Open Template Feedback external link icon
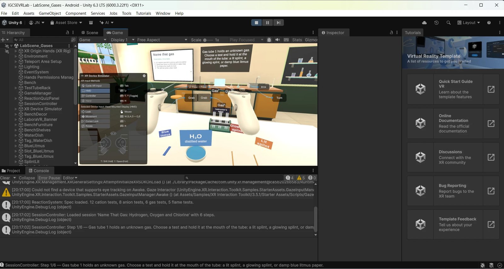Viewport: 504px width, 269px height. (x=491, y=224)
